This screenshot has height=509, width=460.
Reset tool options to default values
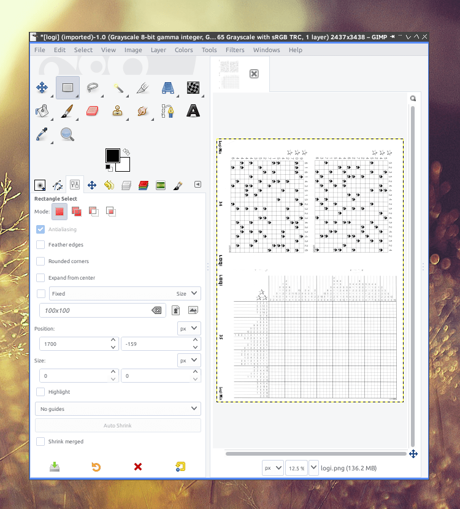180,467
